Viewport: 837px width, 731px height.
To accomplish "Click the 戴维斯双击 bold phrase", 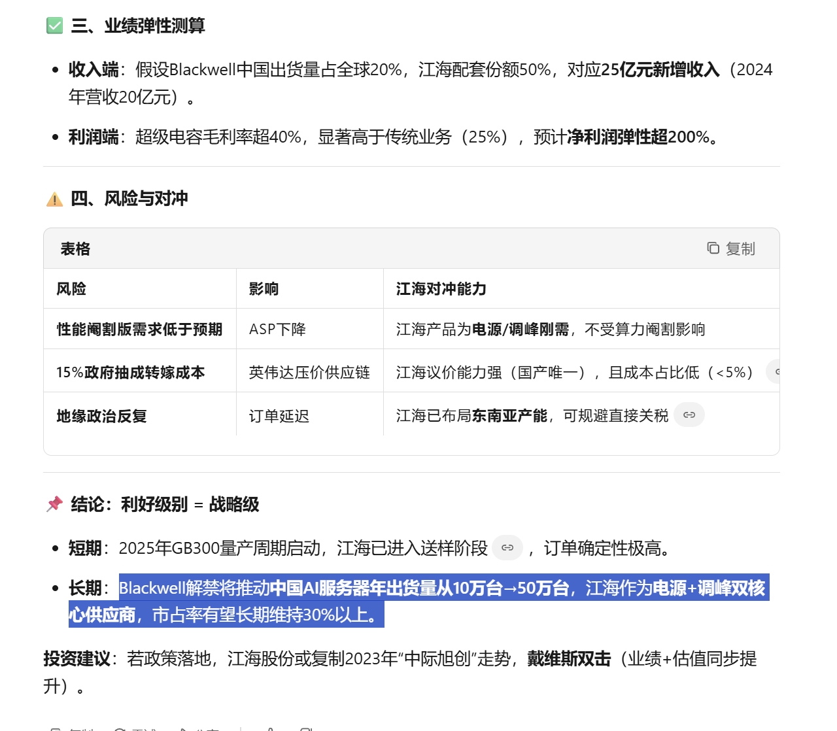I will (x=569, y=658).
